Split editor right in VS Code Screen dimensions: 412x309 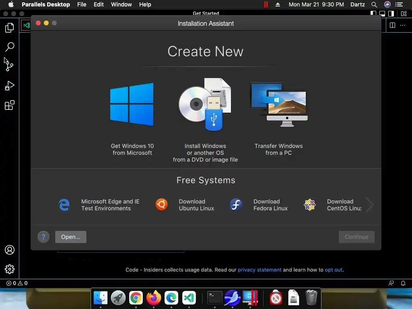coord(392,25)
